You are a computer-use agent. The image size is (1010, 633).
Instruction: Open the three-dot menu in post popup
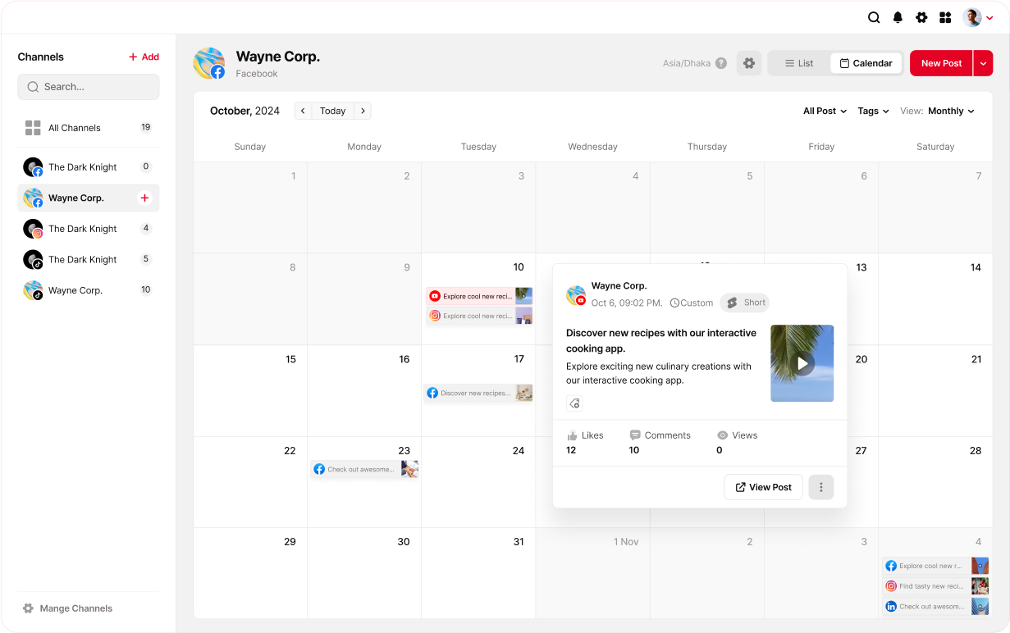pos(820,487)
